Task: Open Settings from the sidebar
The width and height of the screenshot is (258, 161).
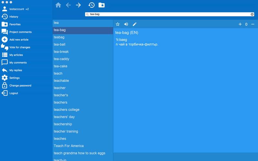Action: pos(15,78)
